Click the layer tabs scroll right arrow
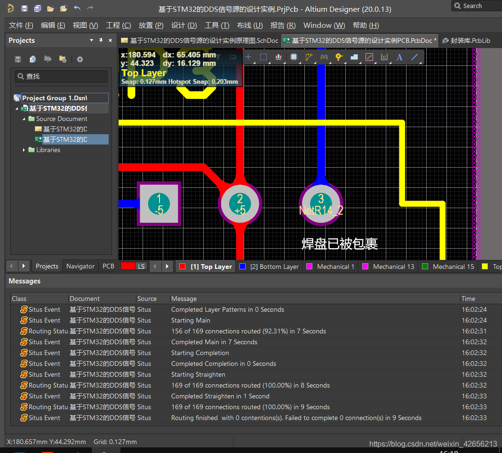Viewport: 502px width, 453px height. [167, 266]
